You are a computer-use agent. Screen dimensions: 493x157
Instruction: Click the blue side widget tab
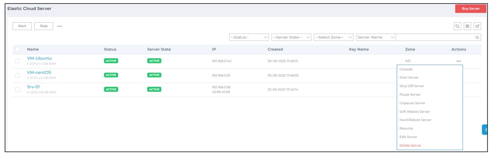486,130
